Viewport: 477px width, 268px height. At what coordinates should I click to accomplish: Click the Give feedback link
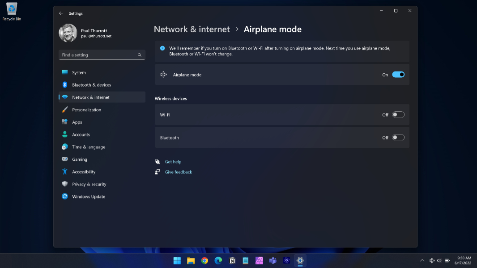pyautogui.click(x=178, y=172)
